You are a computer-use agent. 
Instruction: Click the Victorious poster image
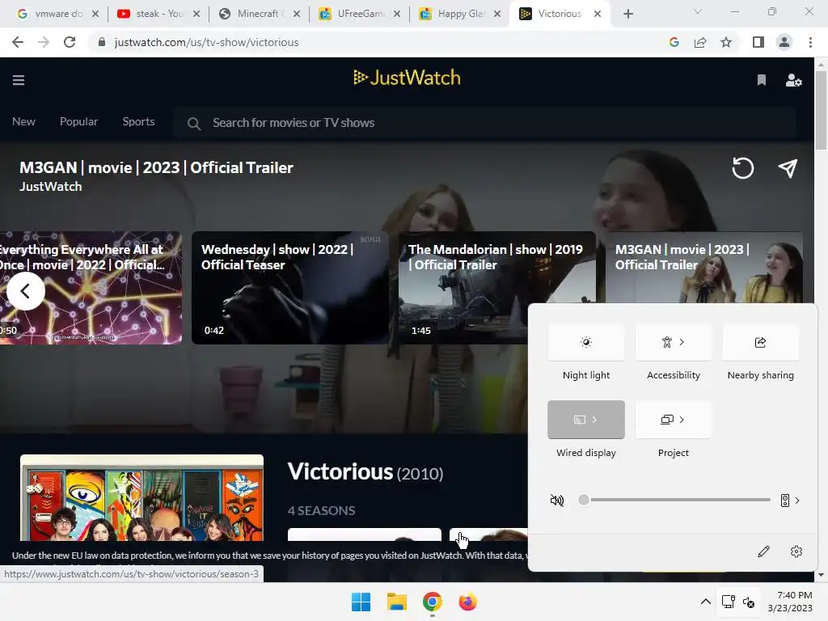142,497
